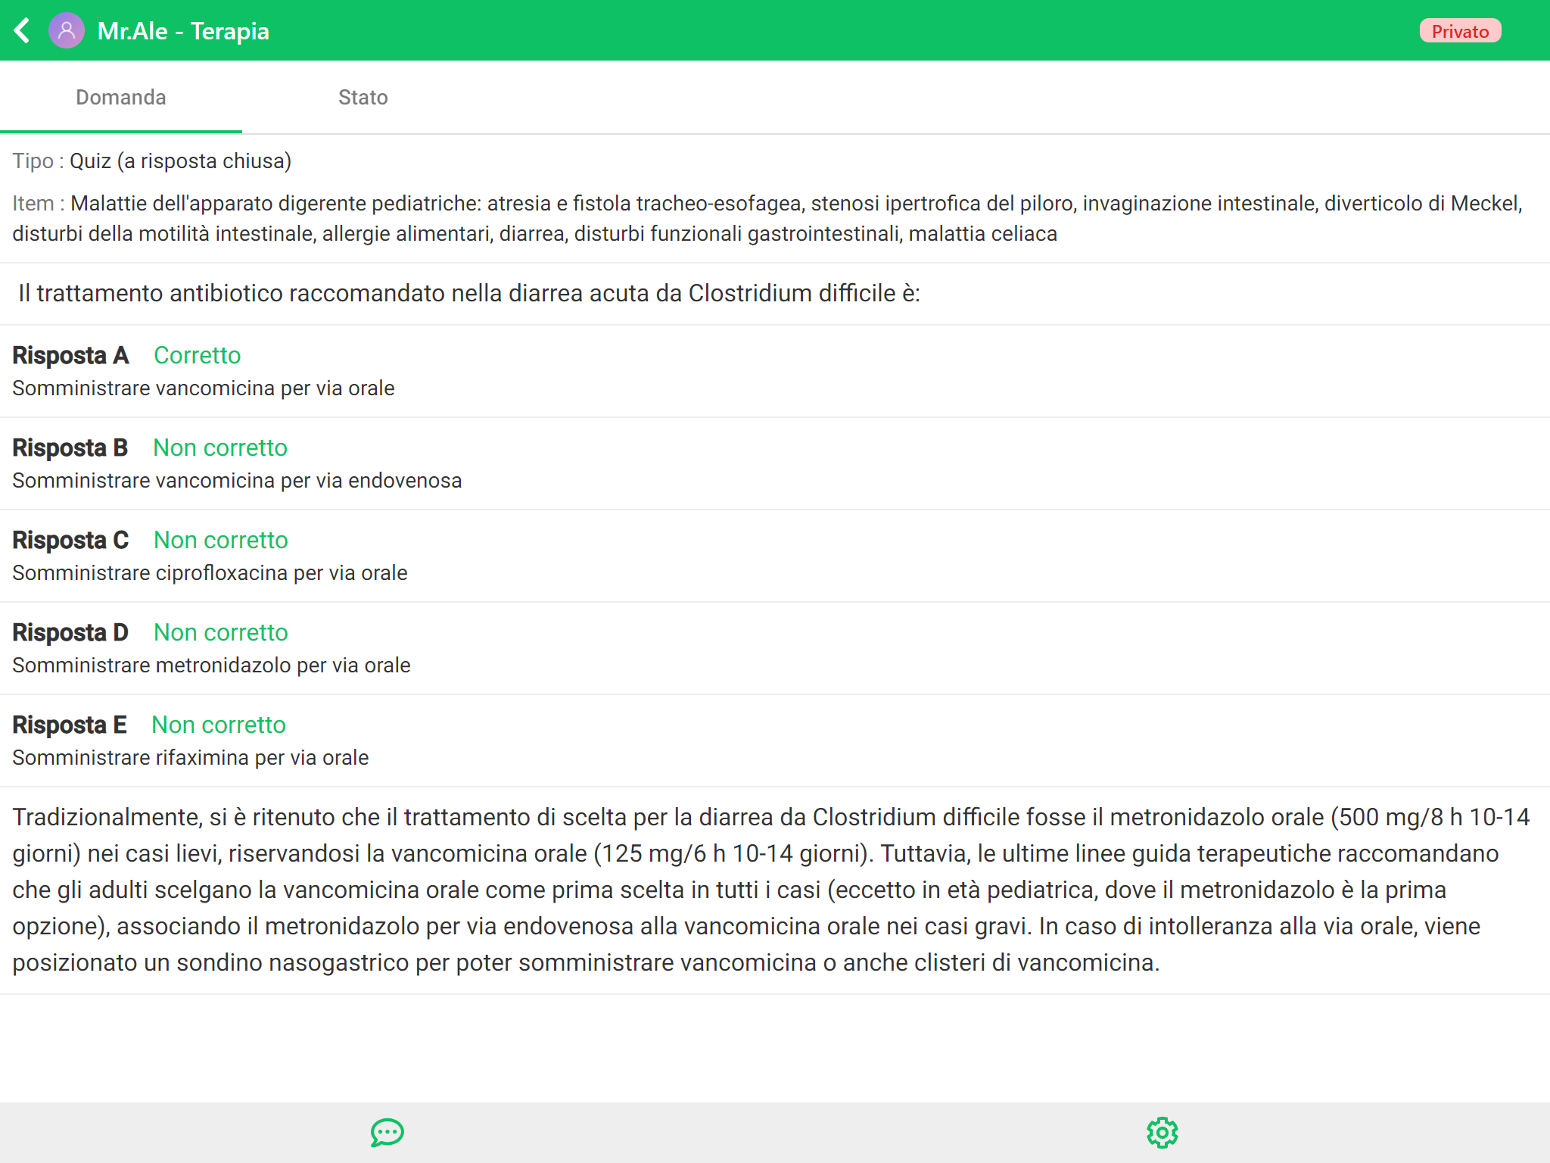The width and height of the screenshot is (1550, 1163).
Task: Open the comments chat bubble icon
Action: 387,1133
